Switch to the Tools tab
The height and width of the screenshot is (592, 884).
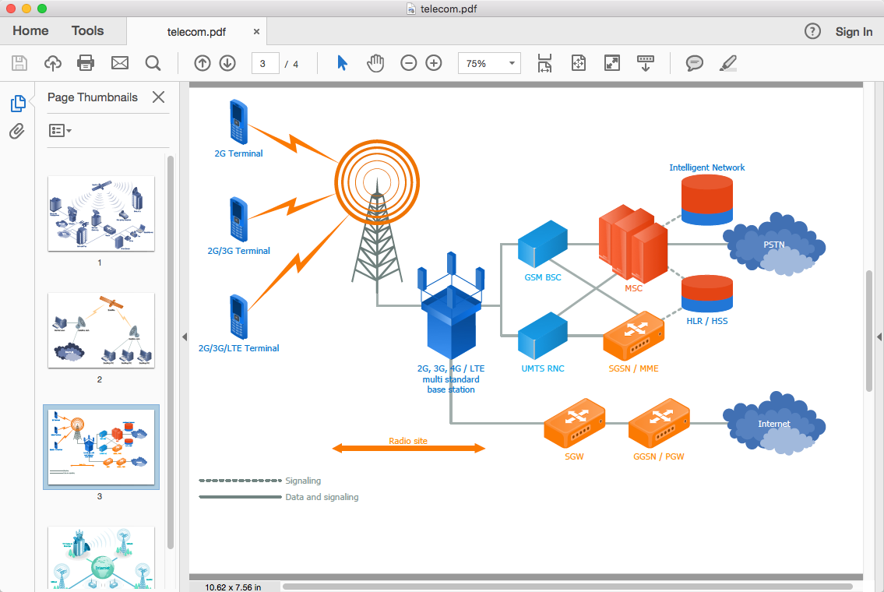click(87, 31)
